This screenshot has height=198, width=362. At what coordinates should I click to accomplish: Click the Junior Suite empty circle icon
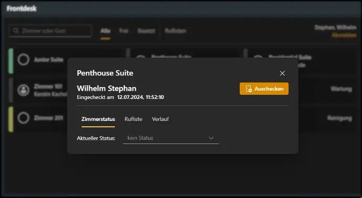[24, 60]
